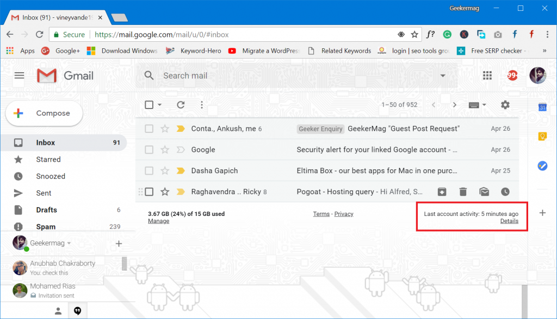Open Hangouts contacts person icon
Viewport: 557px width, 319px height.
click(58, 311)
